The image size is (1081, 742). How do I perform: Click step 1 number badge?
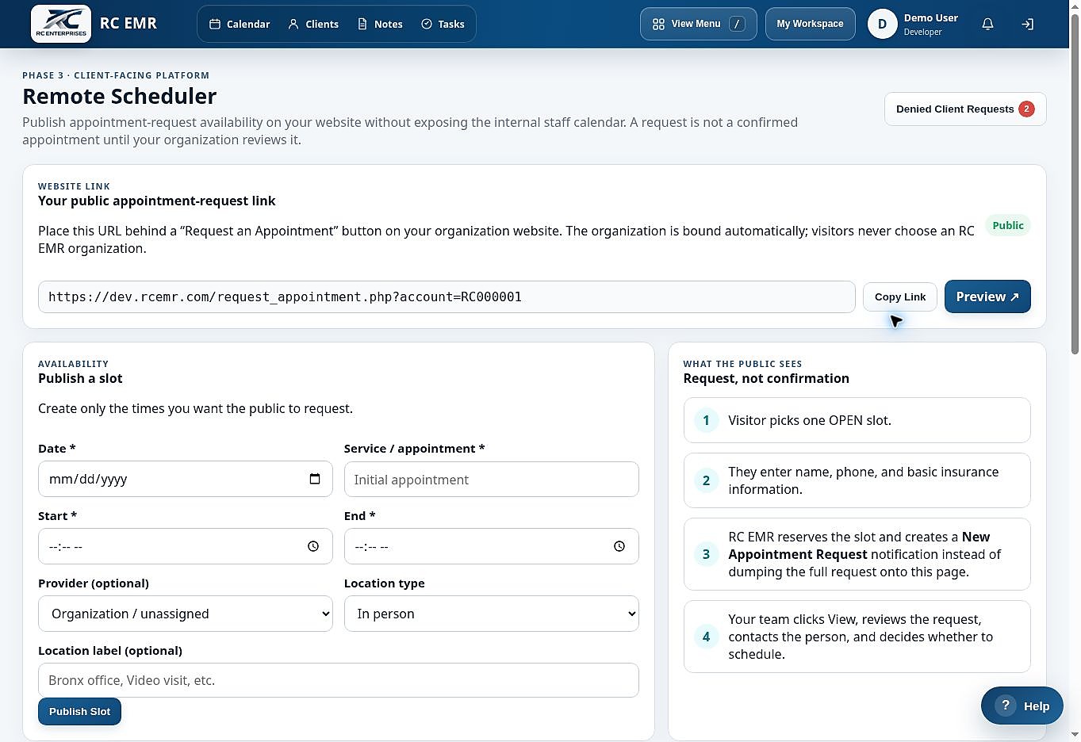click(706, 420)
